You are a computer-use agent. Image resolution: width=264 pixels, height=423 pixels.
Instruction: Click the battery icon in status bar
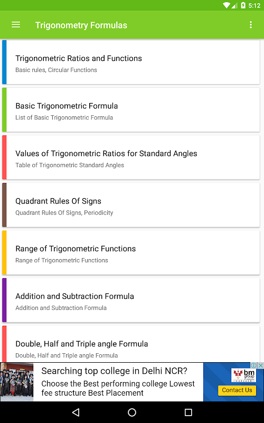pos(243,5)
